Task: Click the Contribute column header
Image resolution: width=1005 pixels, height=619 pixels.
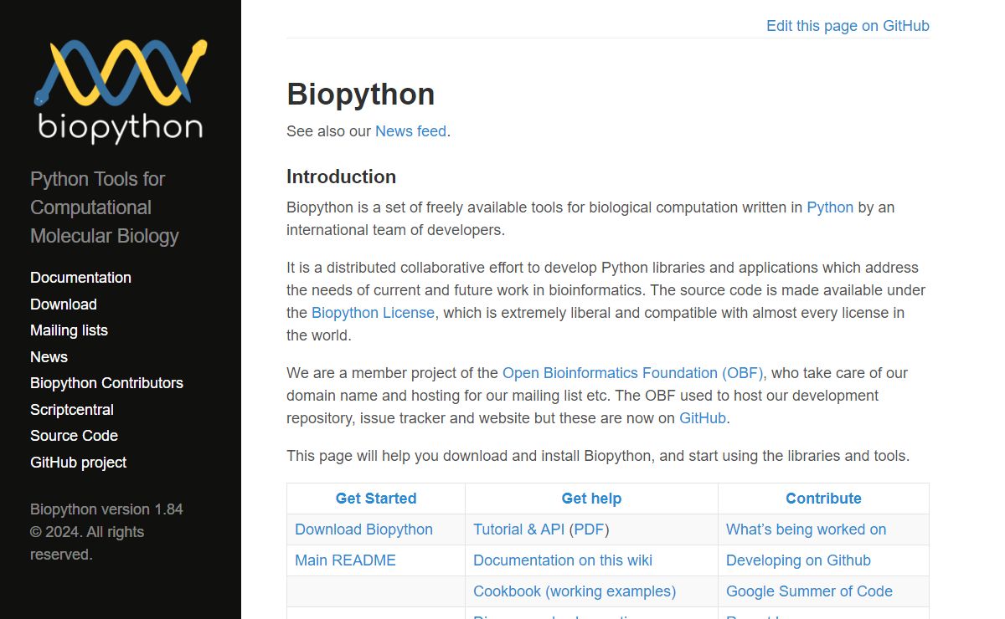Action: 823,499
